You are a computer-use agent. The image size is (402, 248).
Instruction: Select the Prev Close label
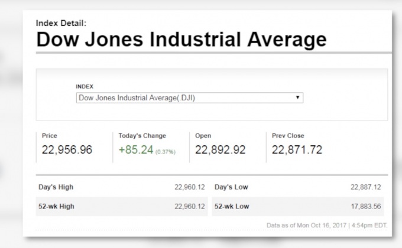(x=288, y=136)
